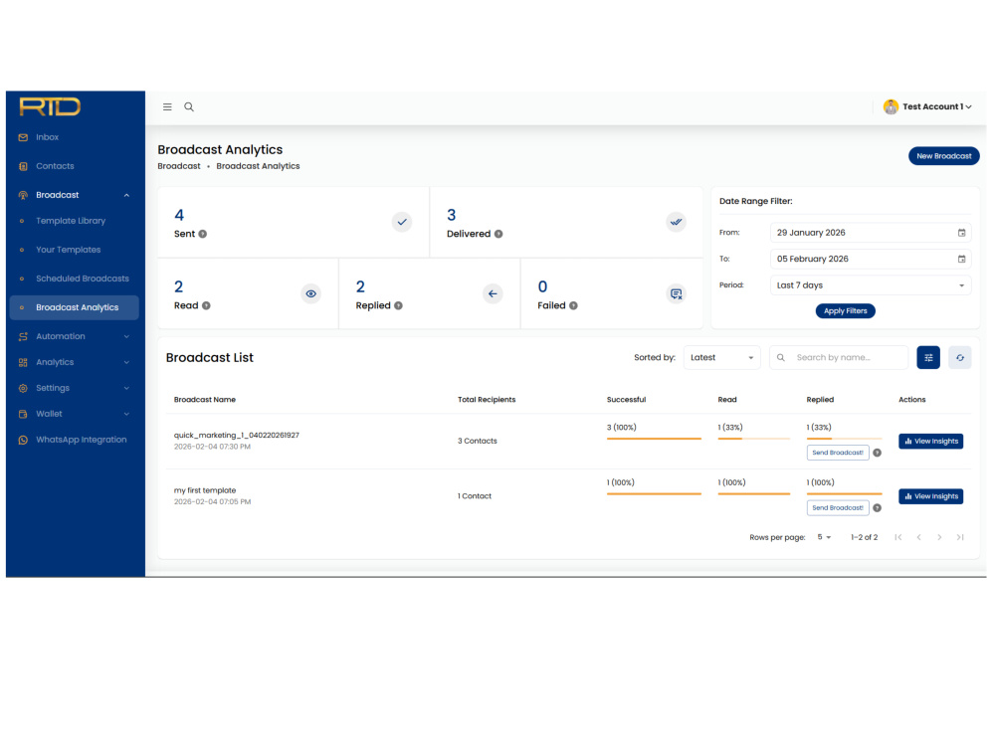Viewport: 995px width, 746px height.
Task: Expand the Analytics sidebar section
Action: pos(126,362)
